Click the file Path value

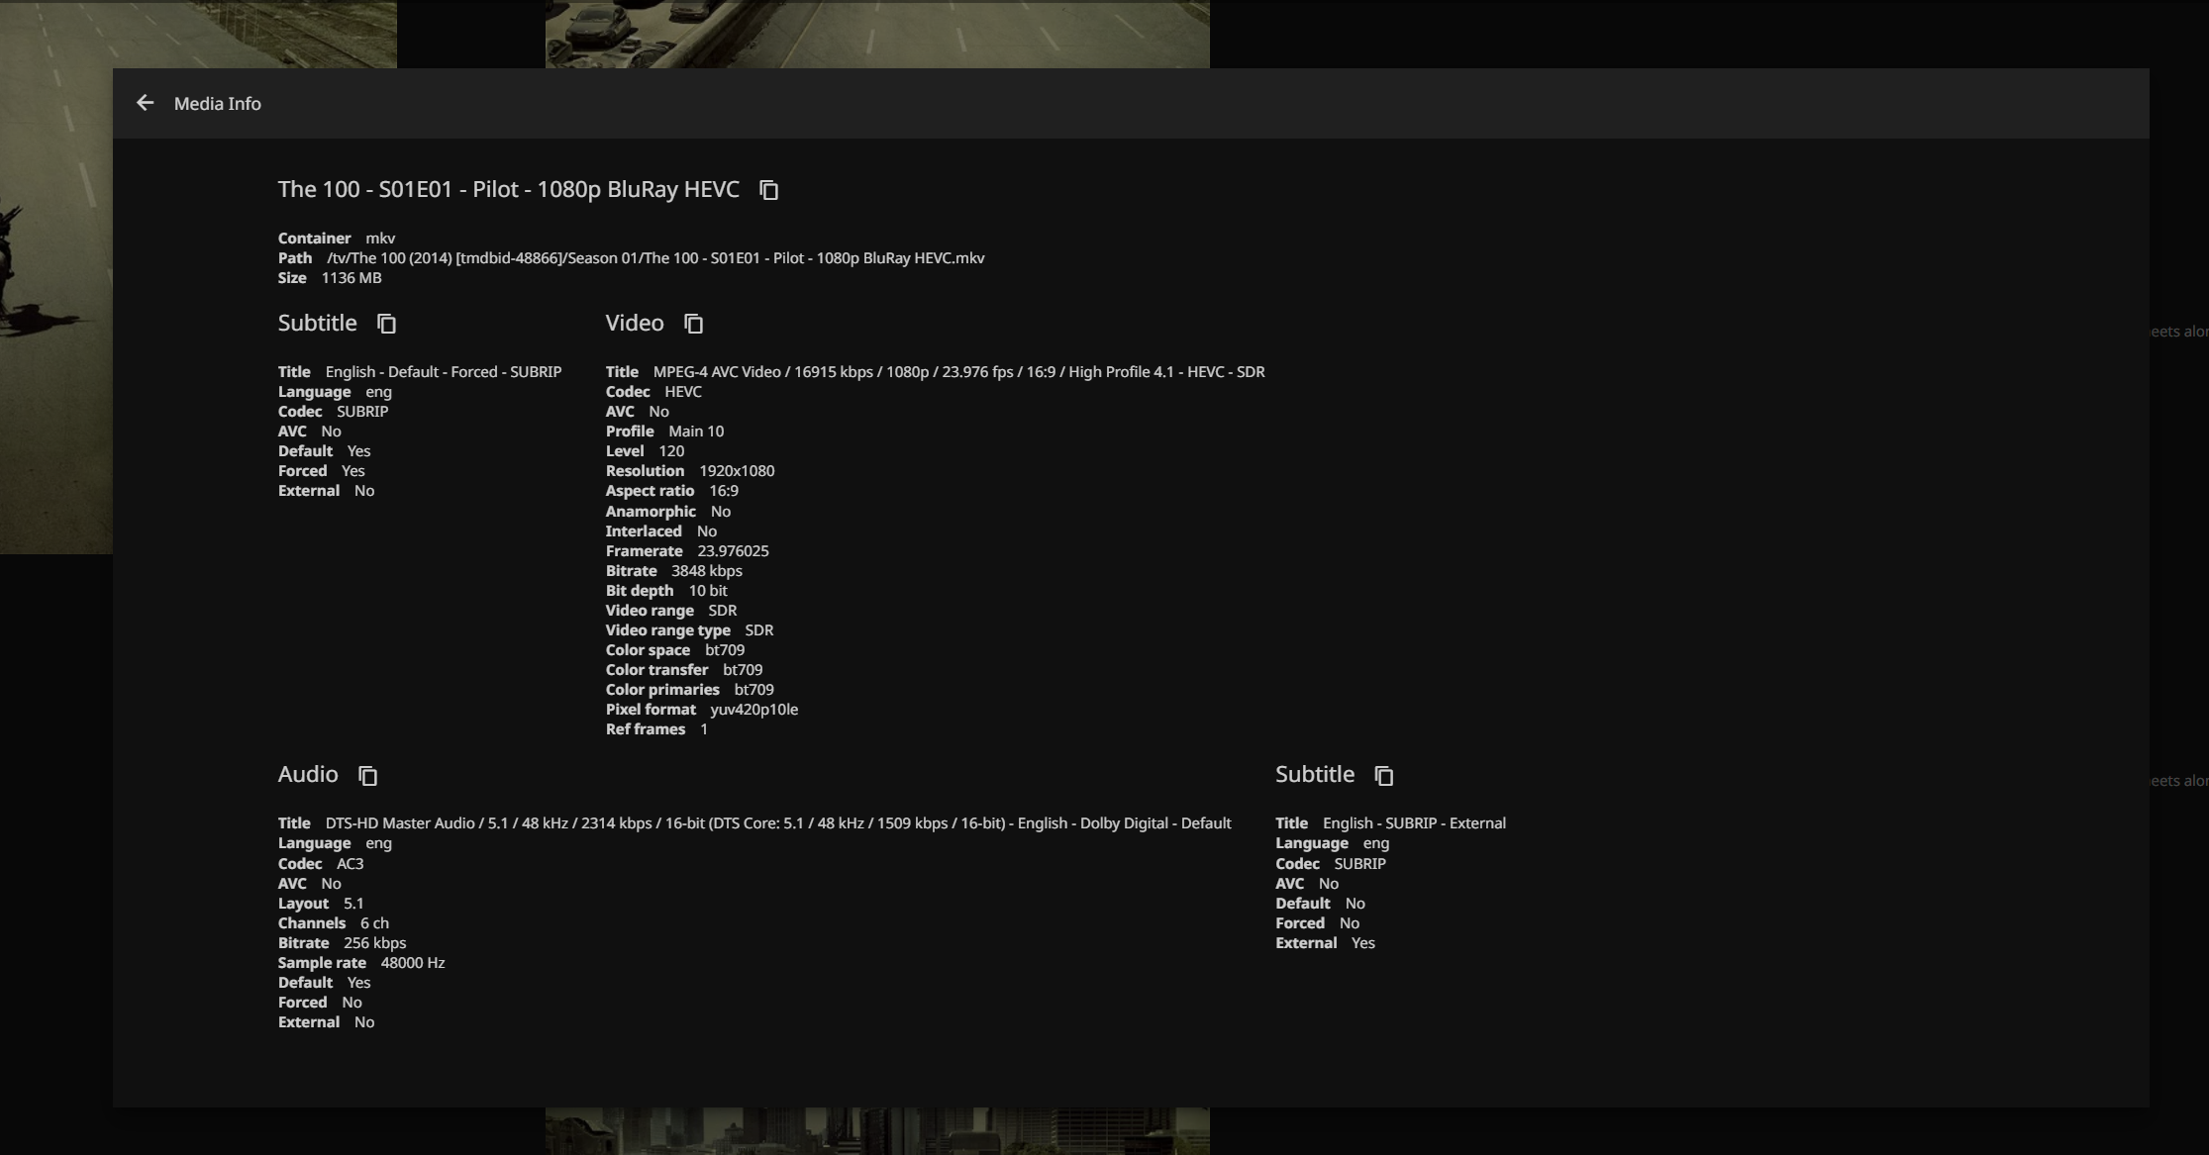[x=654, y=258]
